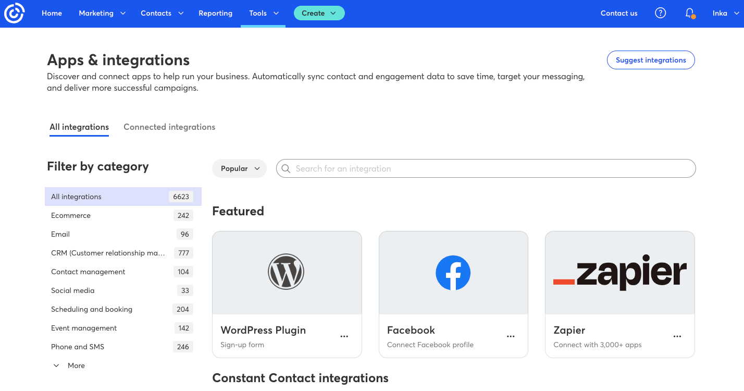The width and height of the screenshot is (744, 391).
Task: Switch to All integrations tab
Action: 79,127
